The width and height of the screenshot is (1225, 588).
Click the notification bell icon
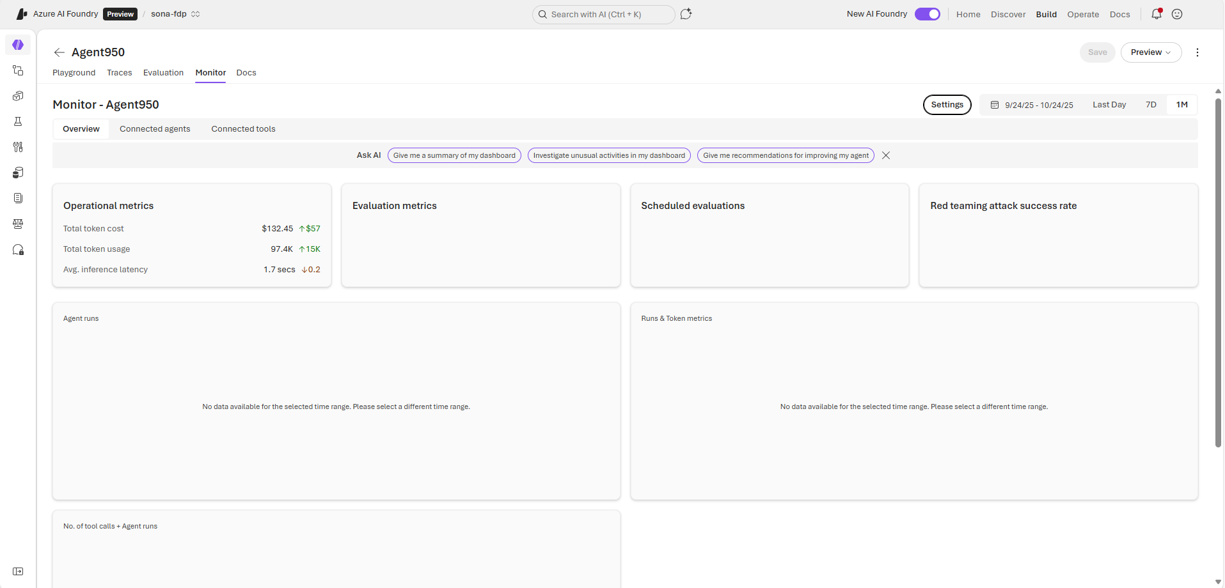point(1155,14)
